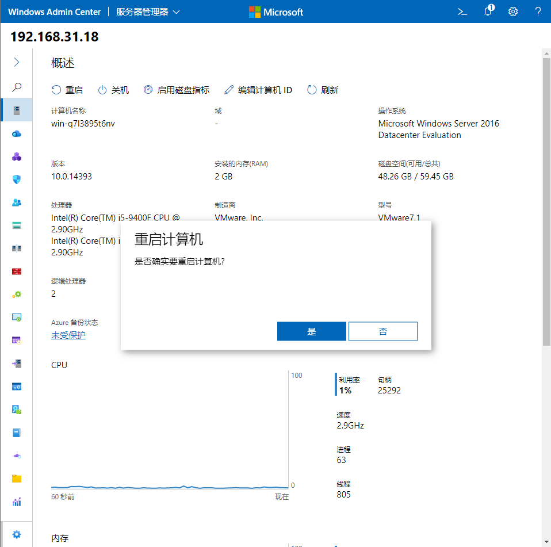Open the 服务器管理器 dropdown
This screenshot has width=551, height=547.
148,12
